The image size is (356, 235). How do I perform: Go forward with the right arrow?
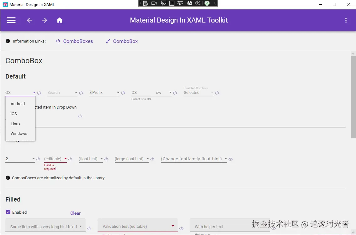[x=45, y=20]
